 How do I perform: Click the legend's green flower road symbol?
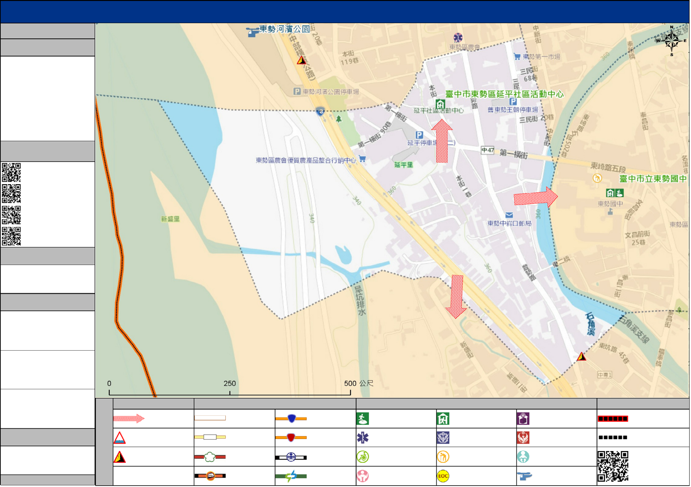[210, 457]
